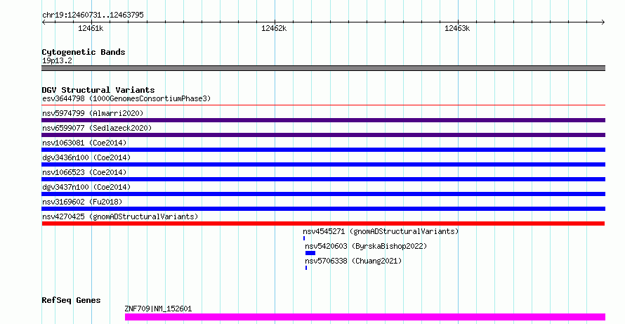
Task: Click the 19p13.2 band label
Action: click(x=57, y=60)
